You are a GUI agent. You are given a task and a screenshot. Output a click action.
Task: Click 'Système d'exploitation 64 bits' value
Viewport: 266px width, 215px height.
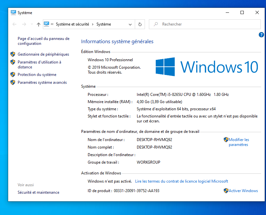click(x=176, y=109)
